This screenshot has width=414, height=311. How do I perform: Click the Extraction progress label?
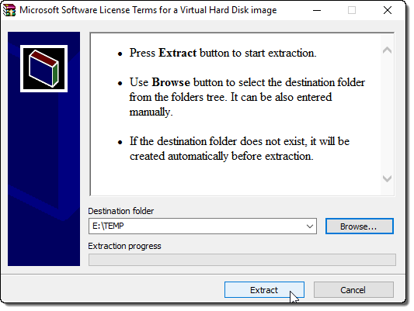(124, 246)
